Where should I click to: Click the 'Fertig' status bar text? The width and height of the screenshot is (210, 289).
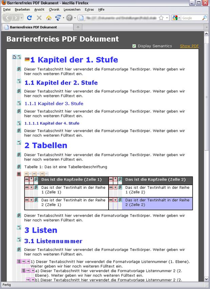click(7, 285)
